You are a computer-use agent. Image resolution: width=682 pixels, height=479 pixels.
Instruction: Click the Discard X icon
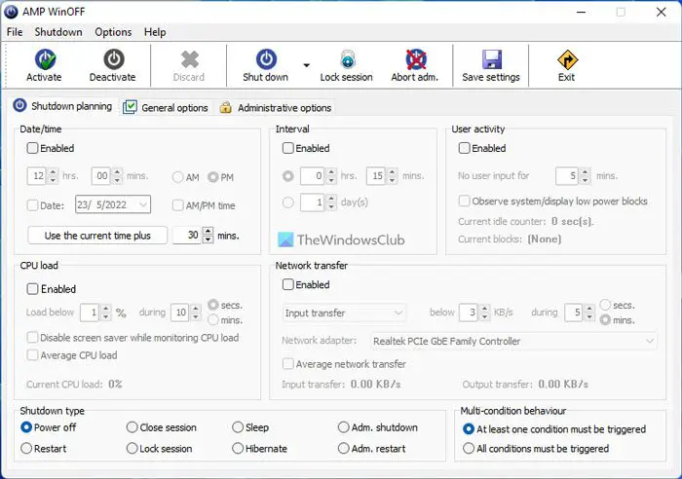coord(190,59)
